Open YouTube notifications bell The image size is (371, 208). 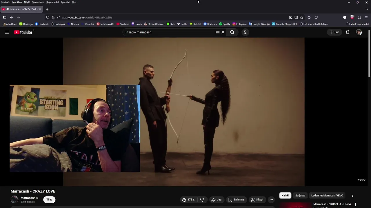pos(348,32)
